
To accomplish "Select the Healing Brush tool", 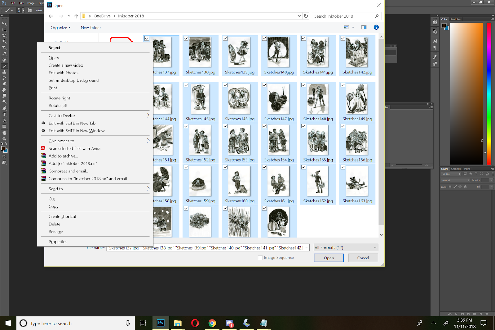I will [x=4, y=60].
